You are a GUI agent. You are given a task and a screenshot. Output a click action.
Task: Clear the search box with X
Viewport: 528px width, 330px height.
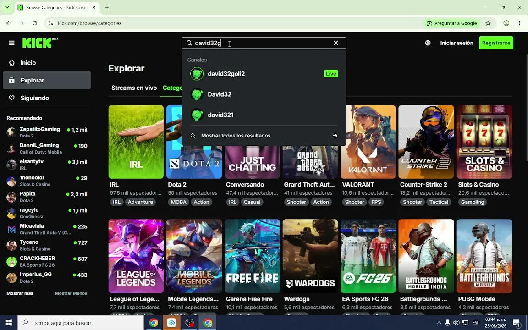tap(335, 43)
